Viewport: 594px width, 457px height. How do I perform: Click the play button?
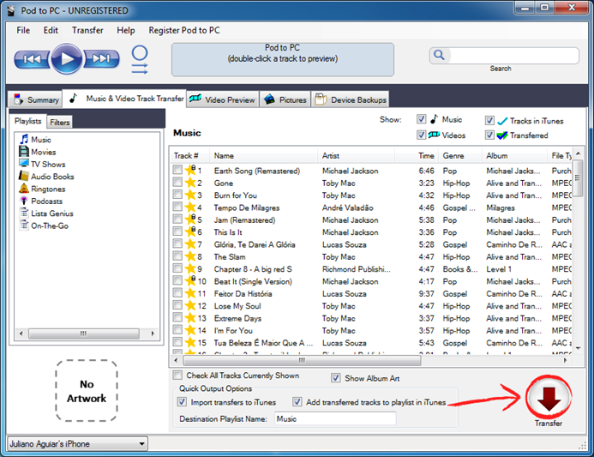coord(67,59)
